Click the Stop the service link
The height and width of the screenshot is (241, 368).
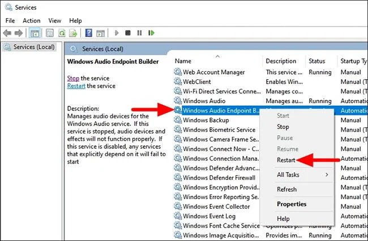tap(73, 78)
